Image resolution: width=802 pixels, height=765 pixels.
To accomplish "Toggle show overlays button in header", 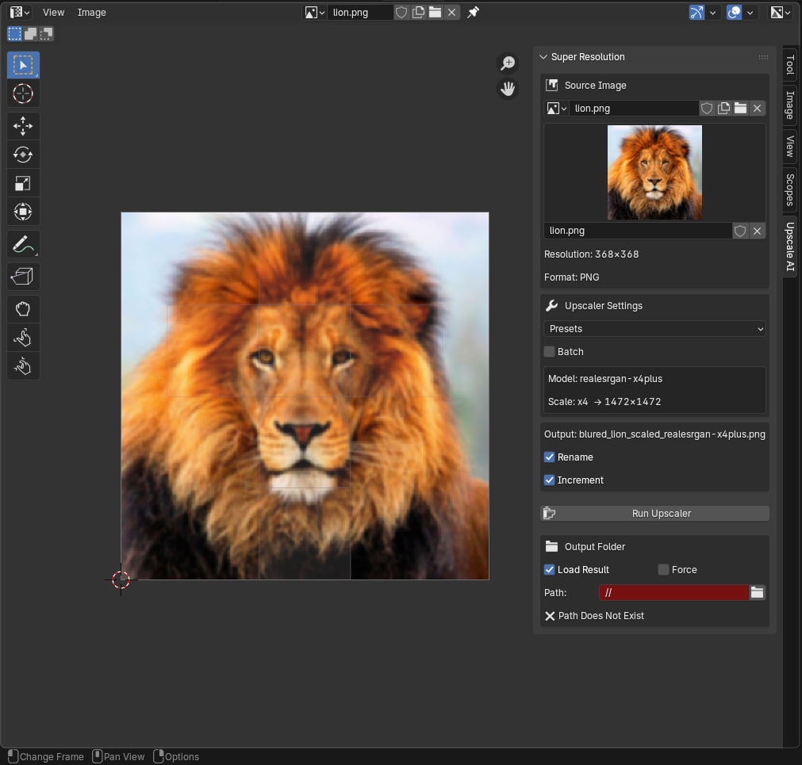I will (734, 12).
